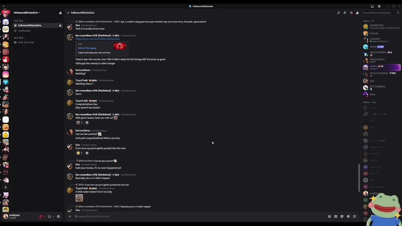Viewport: 402px width, 226px height.
Task: Open the Kilt In The Game embed title
Action: [87, 48]
